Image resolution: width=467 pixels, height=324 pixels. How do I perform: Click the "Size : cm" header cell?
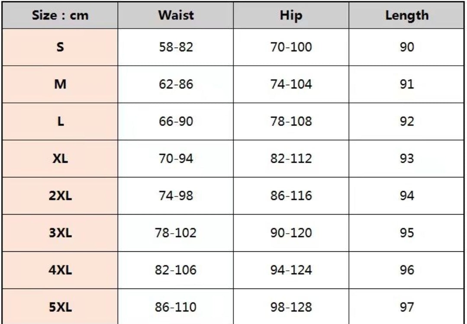pos(60,16)
